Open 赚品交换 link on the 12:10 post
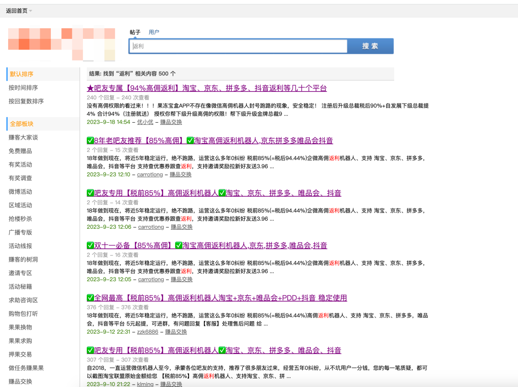Viewport: 518px width, 387px height. pyautogui.click(x=180, y=175)
